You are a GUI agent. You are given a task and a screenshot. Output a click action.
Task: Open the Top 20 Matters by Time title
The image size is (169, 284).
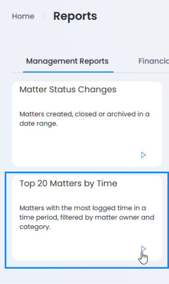coord(68,183)
